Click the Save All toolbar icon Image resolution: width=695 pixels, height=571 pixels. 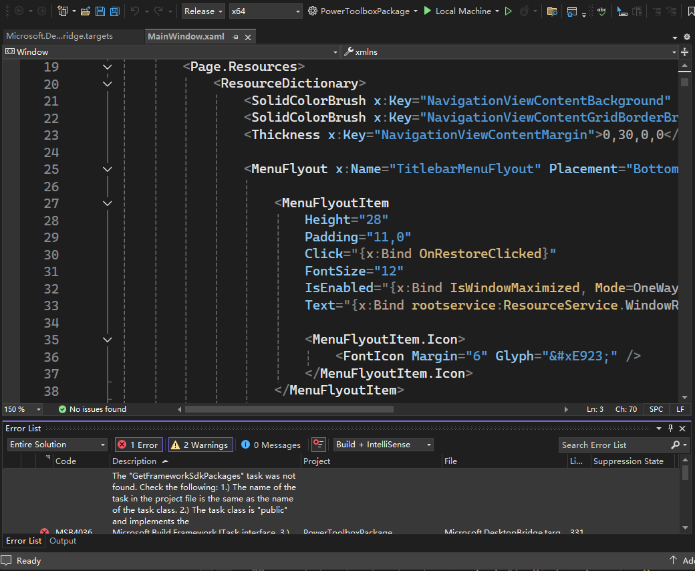click(x=115, y=11)
